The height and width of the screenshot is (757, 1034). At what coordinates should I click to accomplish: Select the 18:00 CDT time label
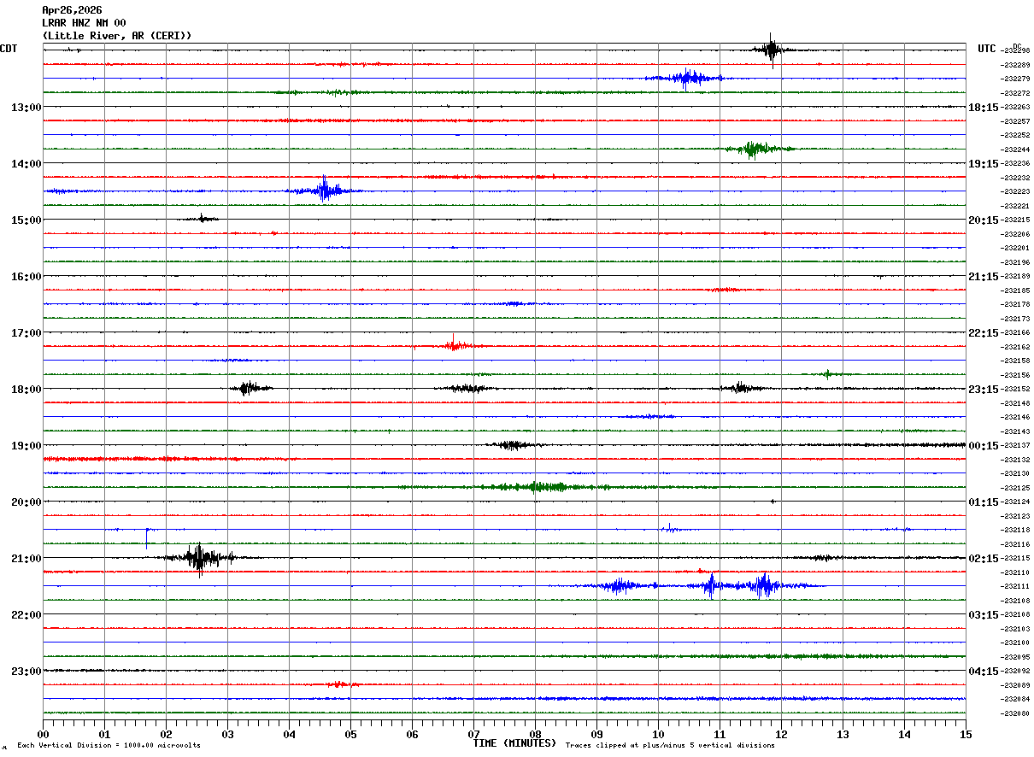[x=26, y=390]
